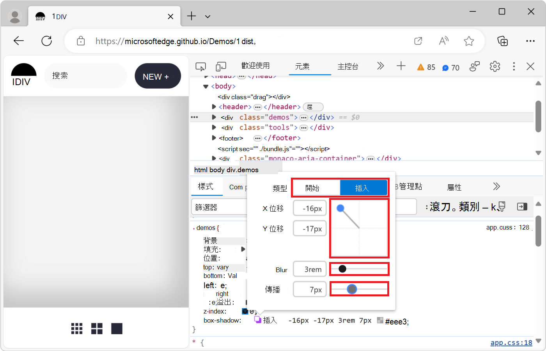
Task: Show more DevTools tabs chevron
Action: click(x=381, y=66)
